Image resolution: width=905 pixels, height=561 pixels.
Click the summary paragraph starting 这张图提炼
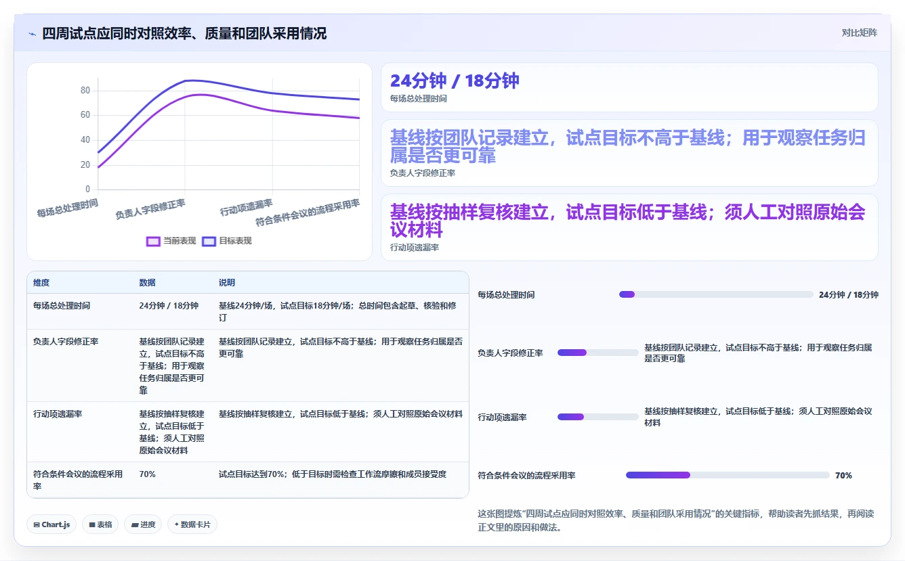(x=676, y=520)
